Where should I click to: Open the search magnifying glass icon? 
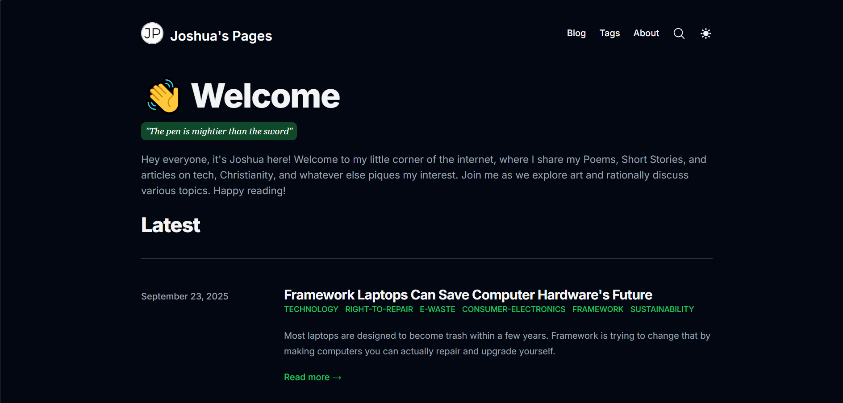click(x=679, y=33)
